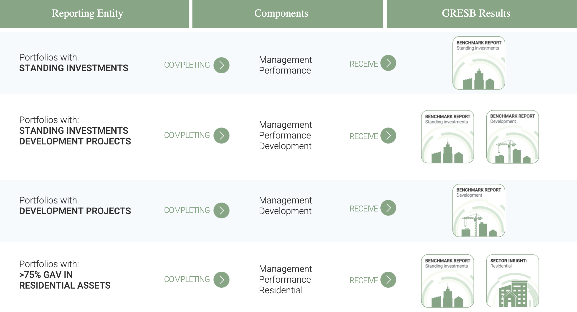Image resolution: width=577 pixels, height=312 pixels.
Task: Open Standing Investments Benchmark Report in first row
Action: pos(479,63)
